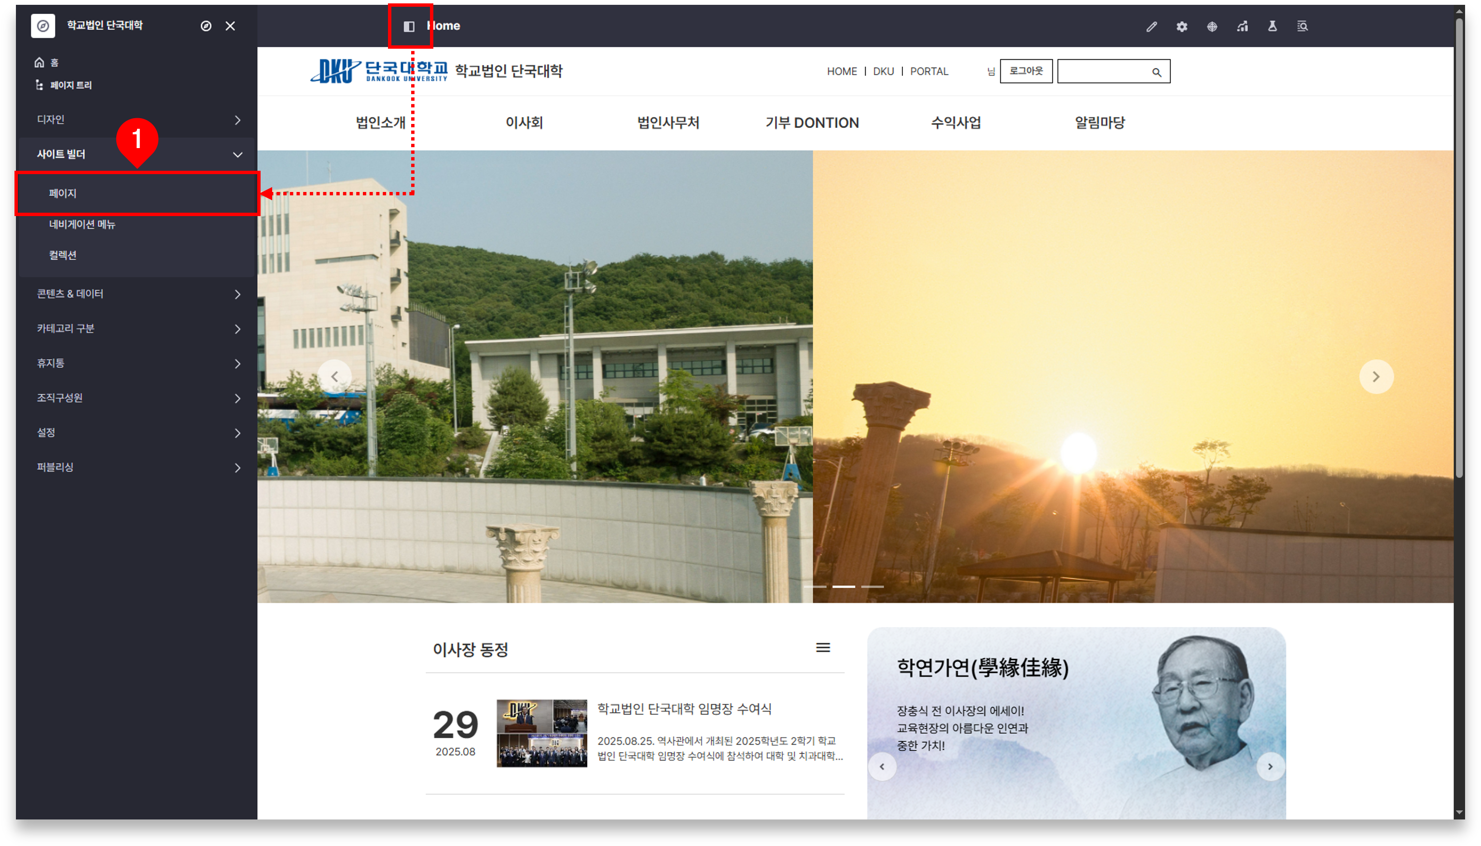Click the pencil edit icon in top toolbar
Viewport: 1481px width, 846px height.
point(1151,26)
